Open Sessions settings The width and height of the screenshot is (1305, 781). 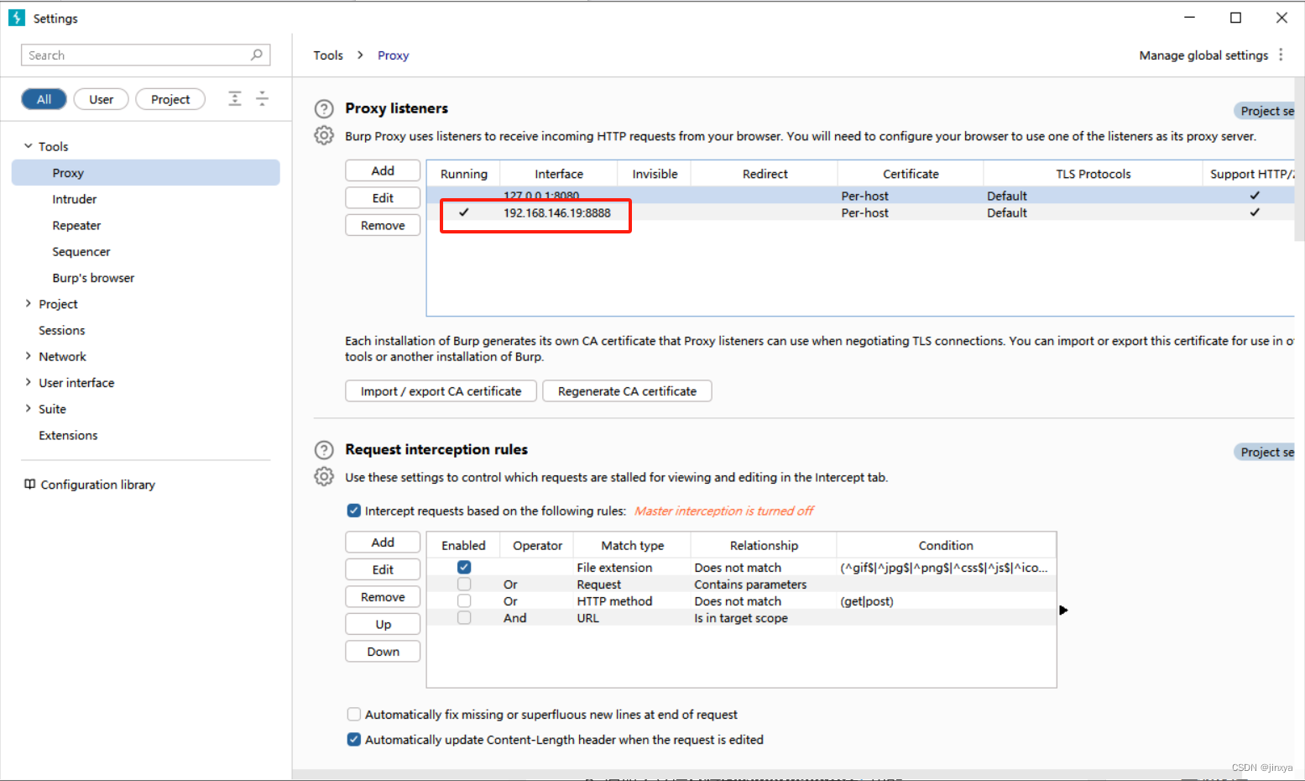[62, 330]
